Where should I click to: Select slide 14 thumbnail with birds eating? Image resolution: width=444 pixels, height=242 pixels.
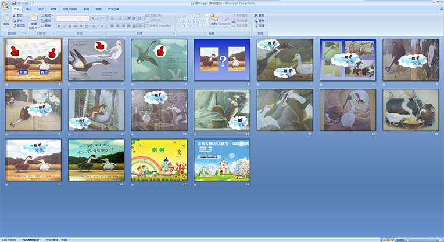pyautogui.click(x=411, y=110)
